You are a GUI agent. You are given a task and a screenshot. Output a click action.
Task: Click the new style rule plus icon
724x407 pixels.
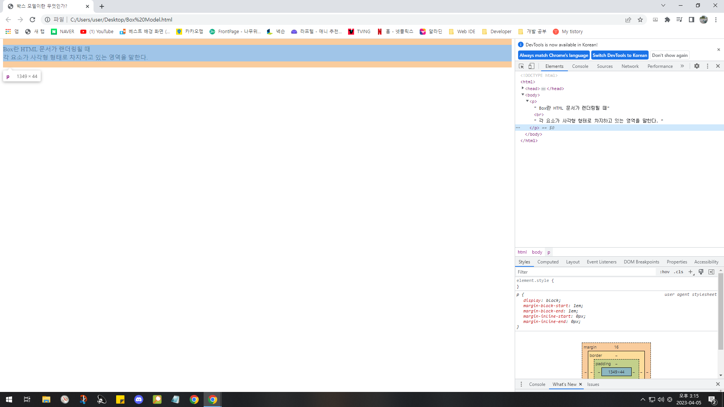pyautogui.click(x=690, y=272)
